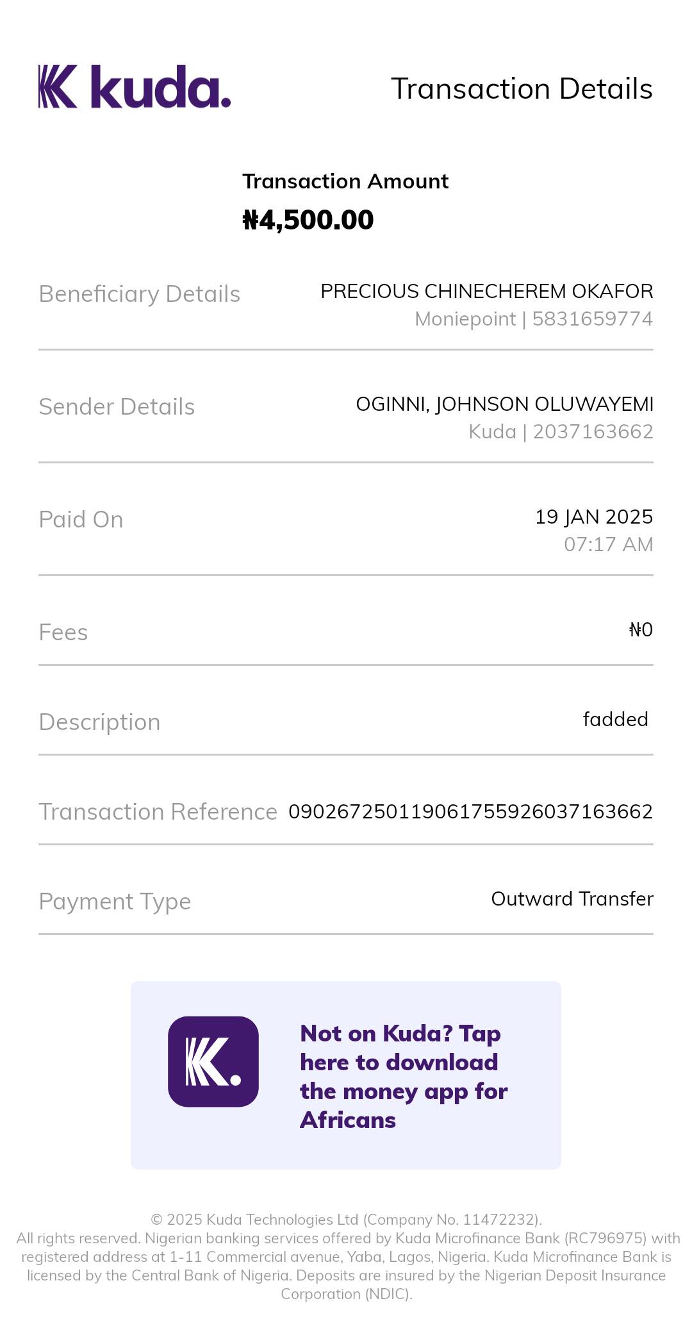This screenshot has width=692, height=1342.
Task: Click the 'Outward Transfer' payment type value
Action: 572,899
